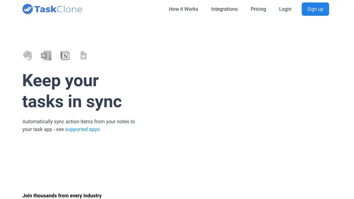354x199 pixels.
Task: Follow the supported apps link
Action: tap(82, 129)
